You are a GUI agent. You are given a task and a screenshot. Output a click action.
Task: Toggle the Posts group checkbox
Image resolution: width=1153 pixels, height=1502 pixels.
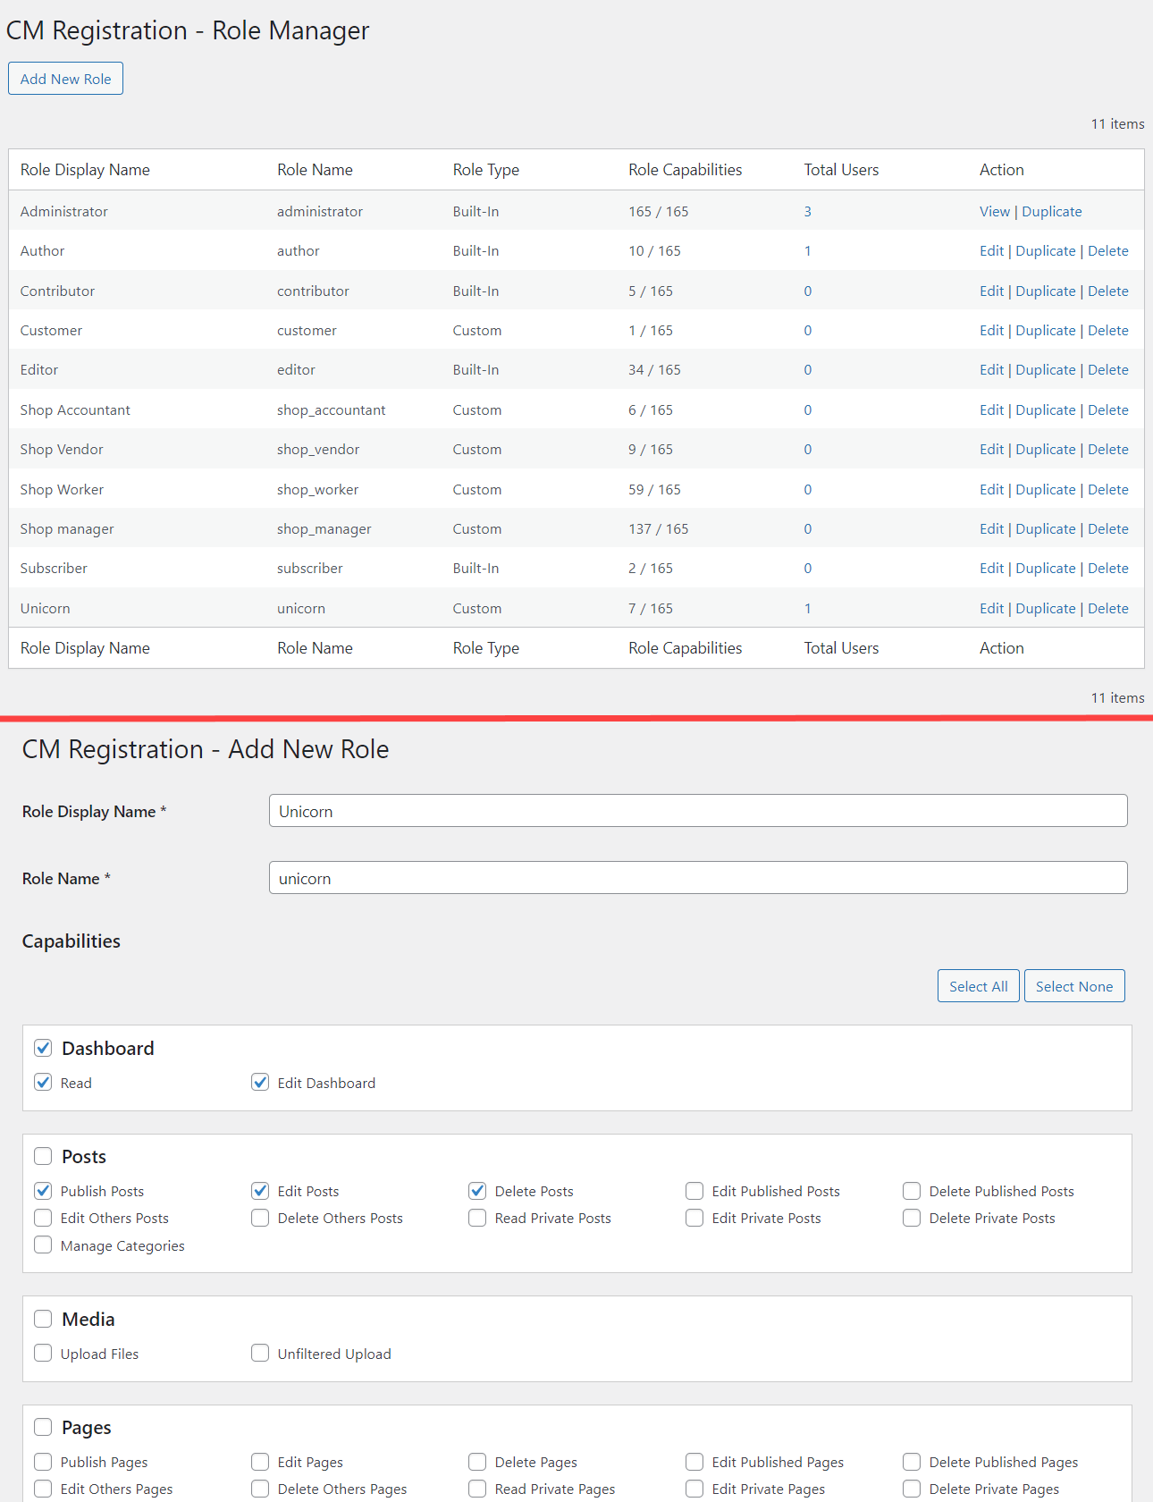coord(43,1156)
